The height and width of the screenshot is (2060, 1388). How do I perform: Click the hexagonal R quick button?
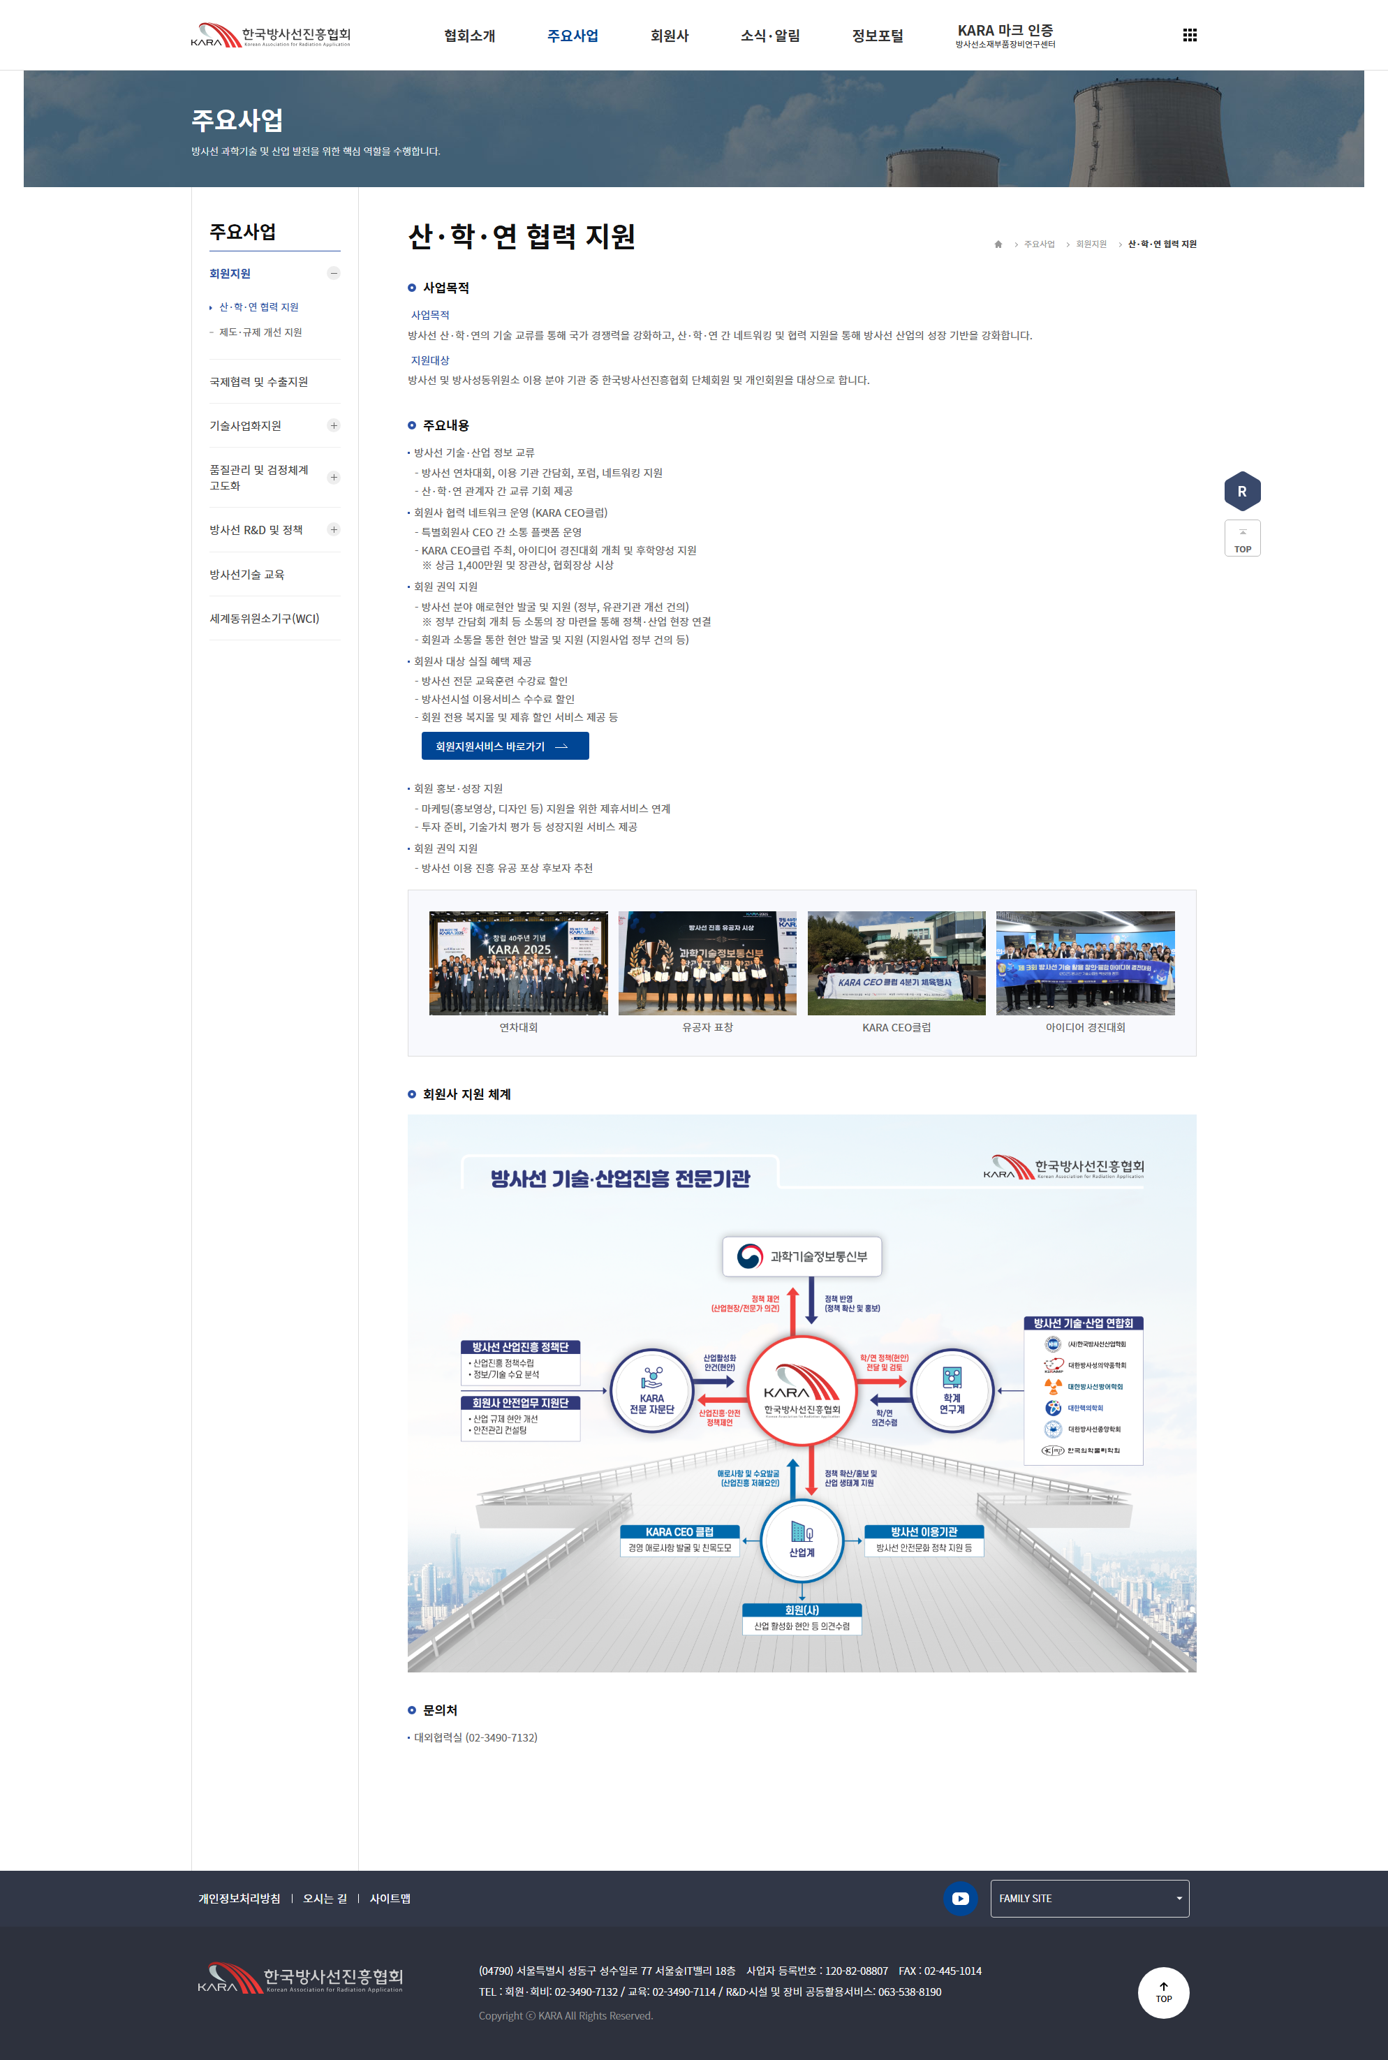click(1242, 492)
